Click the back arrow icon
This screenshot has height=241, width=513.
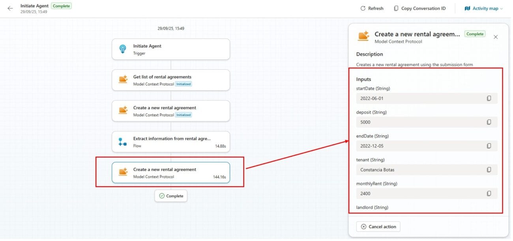pyautogui.click(x=10, y=8)
